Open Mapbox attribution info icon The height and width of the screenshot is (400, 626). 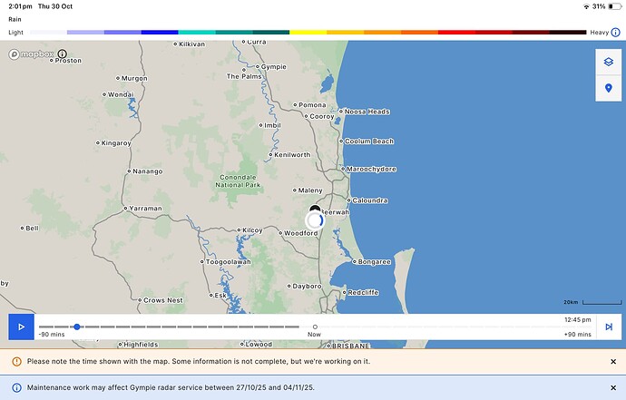click(63, 54)
